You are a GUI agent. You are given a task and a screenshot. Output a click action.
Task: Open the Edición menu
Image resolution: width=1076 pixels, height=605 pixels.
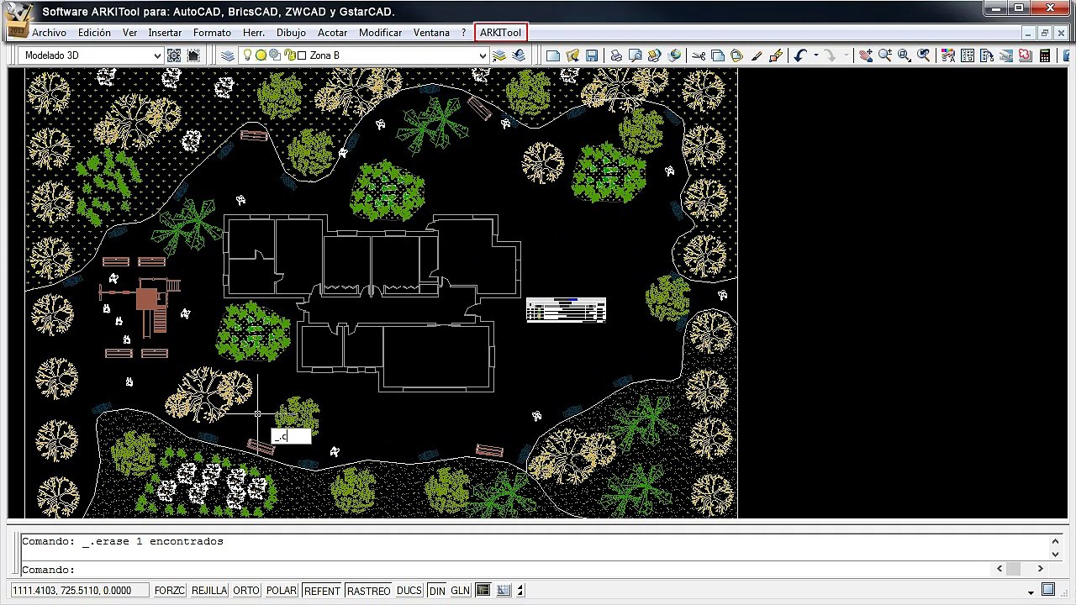94,33
